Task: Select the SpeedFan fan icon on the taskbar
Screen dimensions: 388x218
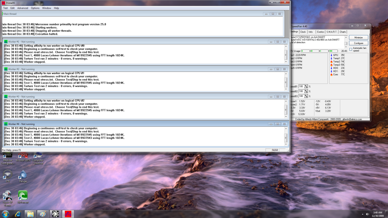Action: click(55, 213)
